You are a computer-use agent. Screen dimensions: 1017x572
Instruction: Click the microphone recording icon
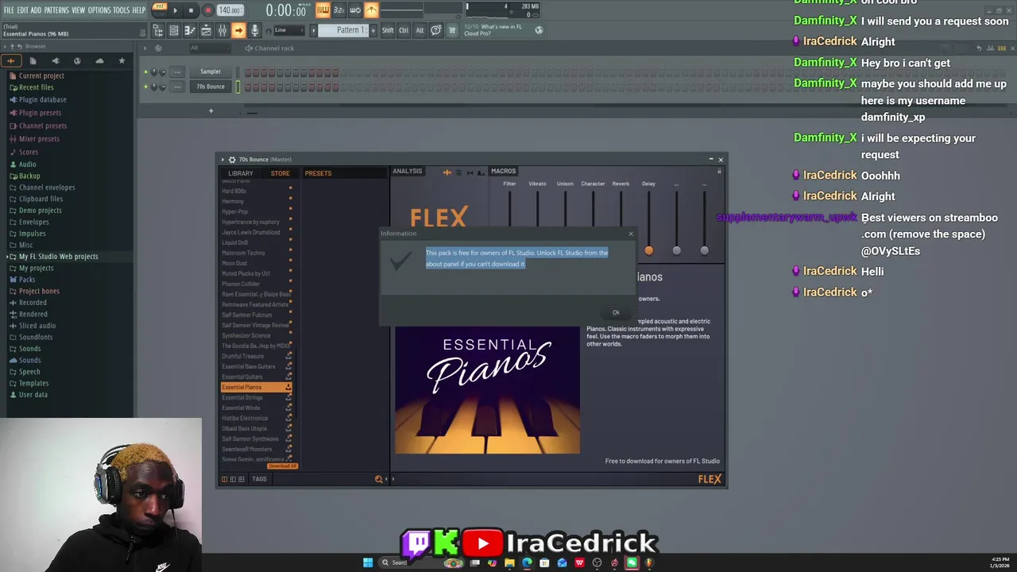click(254, 30)
